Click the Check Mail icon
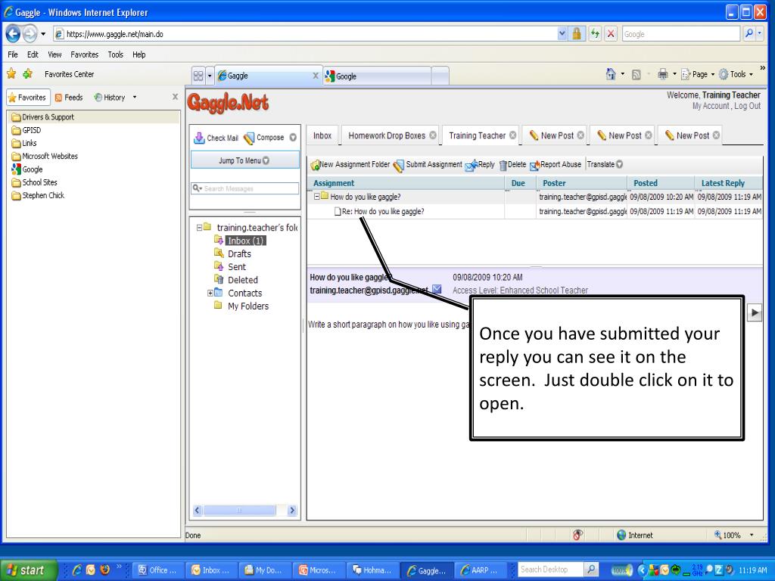This screenshot has height=581, width=775. (x=199, y=138)
